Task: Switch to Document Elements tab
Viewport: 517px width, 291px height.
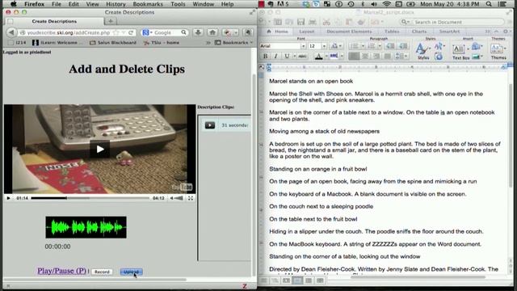Action: click(349, 32)
